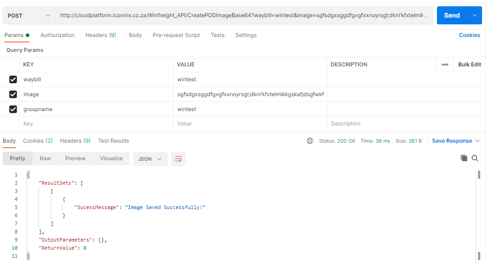492x265 pixels.
Task: Open search in response using magnifier icon
Action: tap(475, 158)
